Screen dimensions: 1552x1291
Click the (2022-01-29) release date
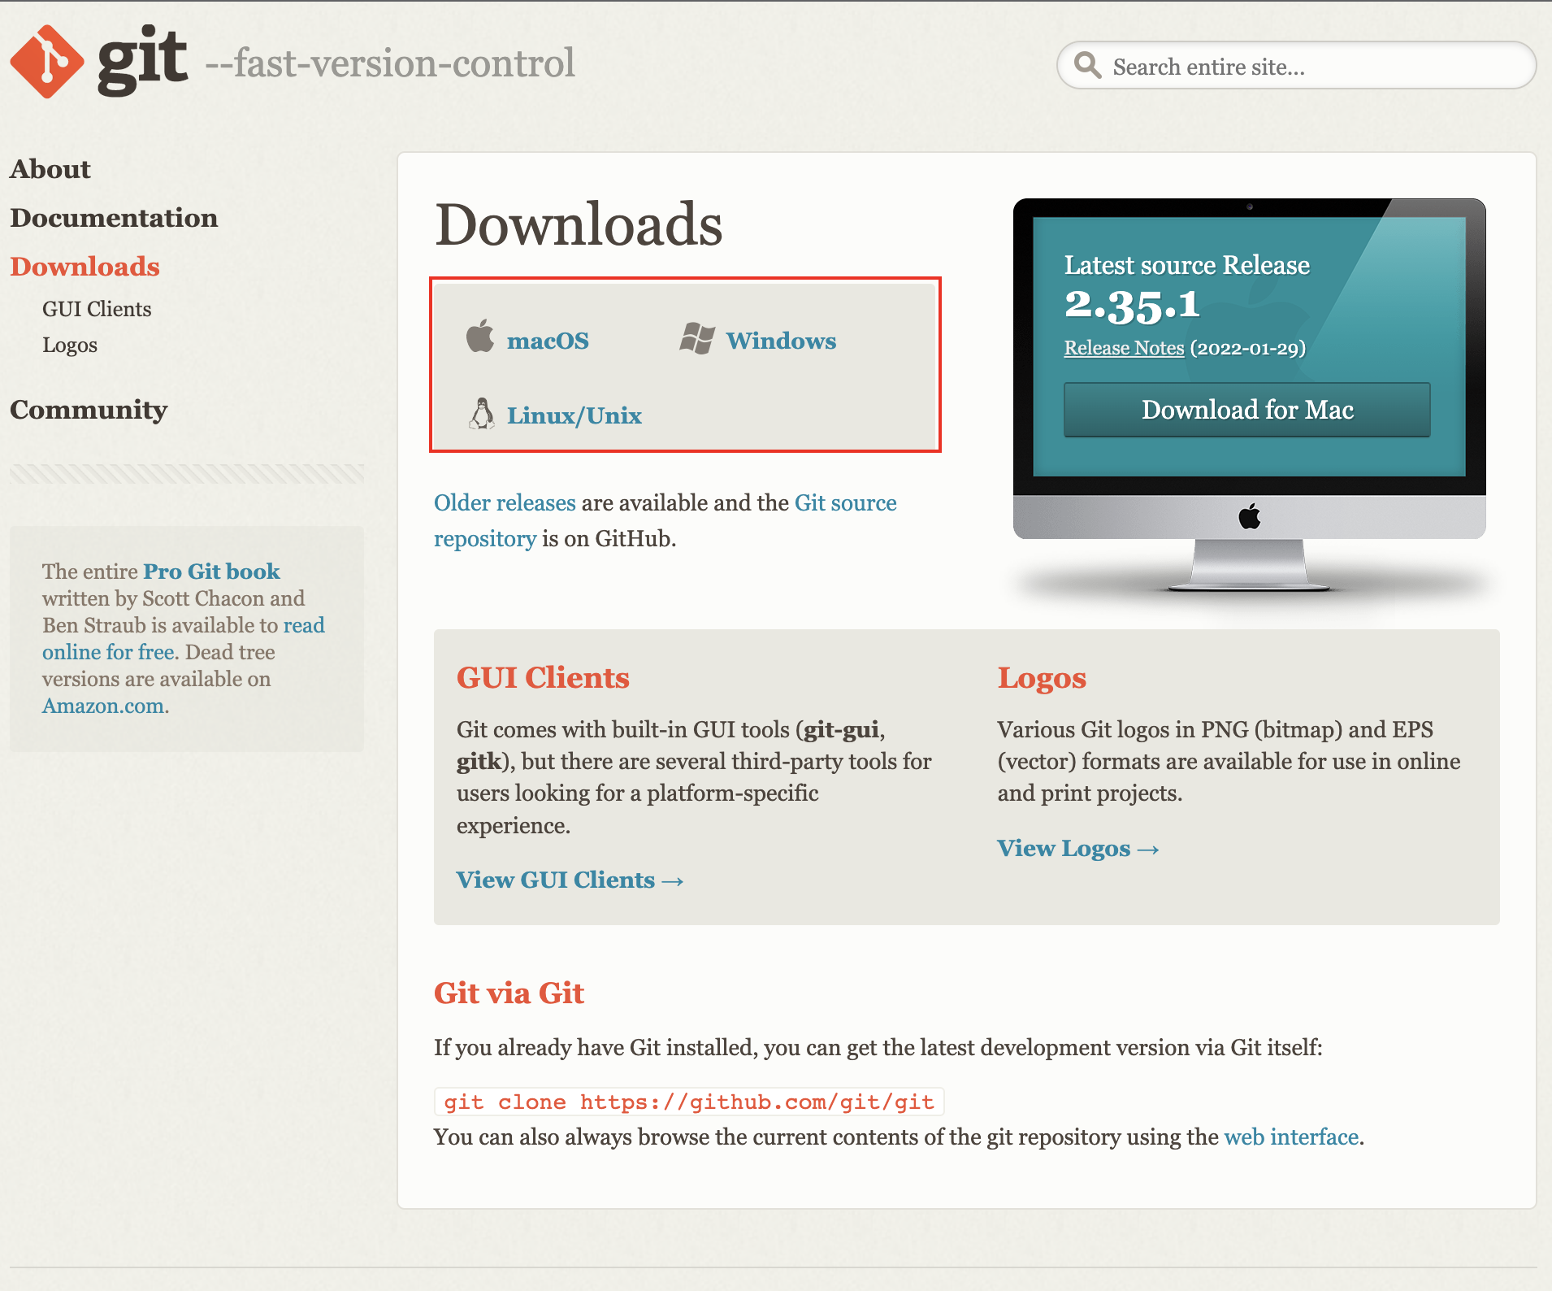click(1247, 348)
